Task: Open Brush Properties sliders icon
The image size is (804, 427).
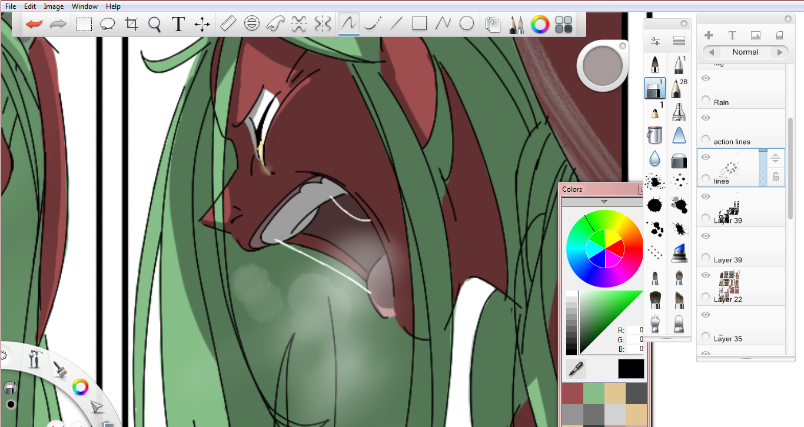Action: point(655,41)
